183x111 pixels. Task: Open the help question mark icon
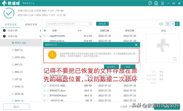(150, 3)
